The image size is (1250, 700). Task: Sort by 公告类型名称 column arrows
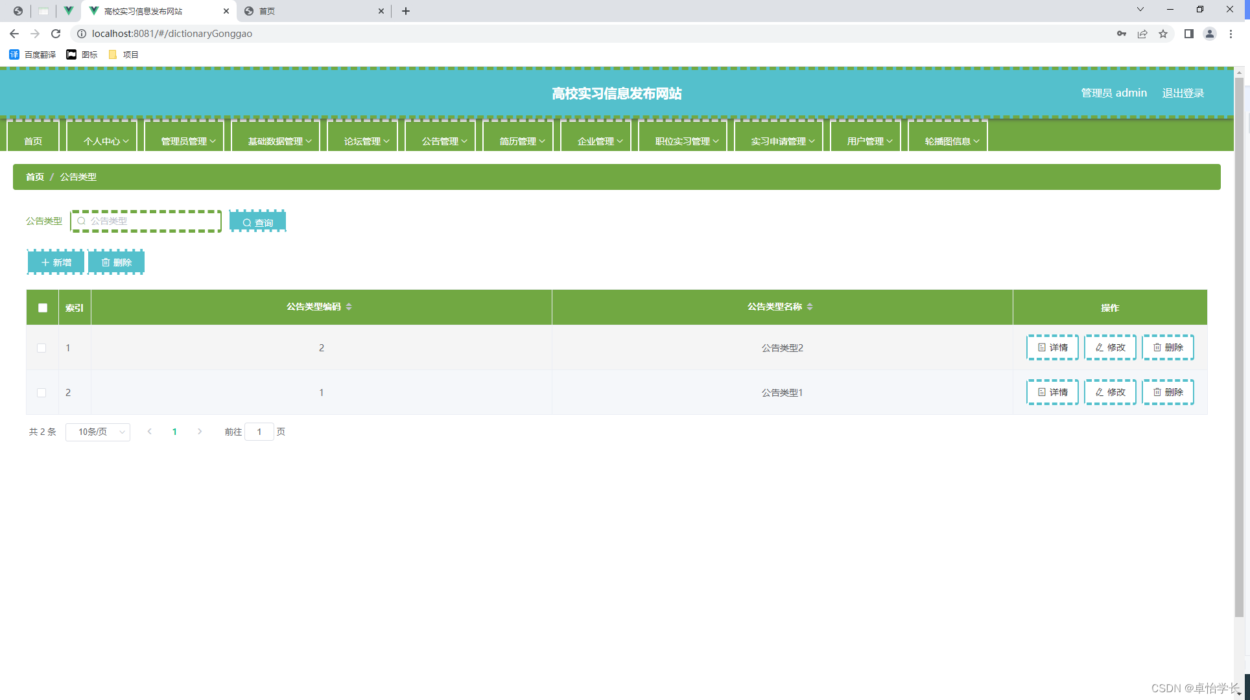[810, 307]
